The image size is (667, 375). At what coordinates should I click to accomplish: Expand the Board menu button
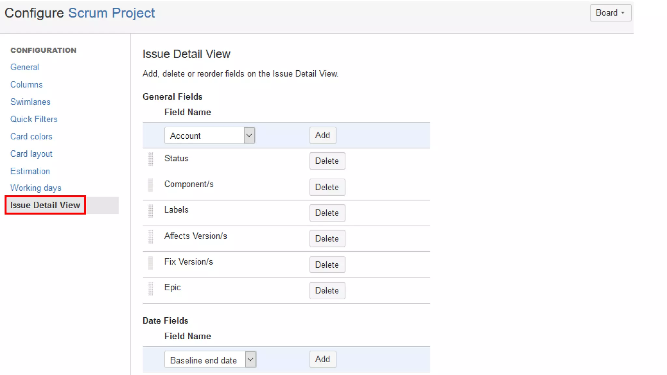click(x=610, y=13)
